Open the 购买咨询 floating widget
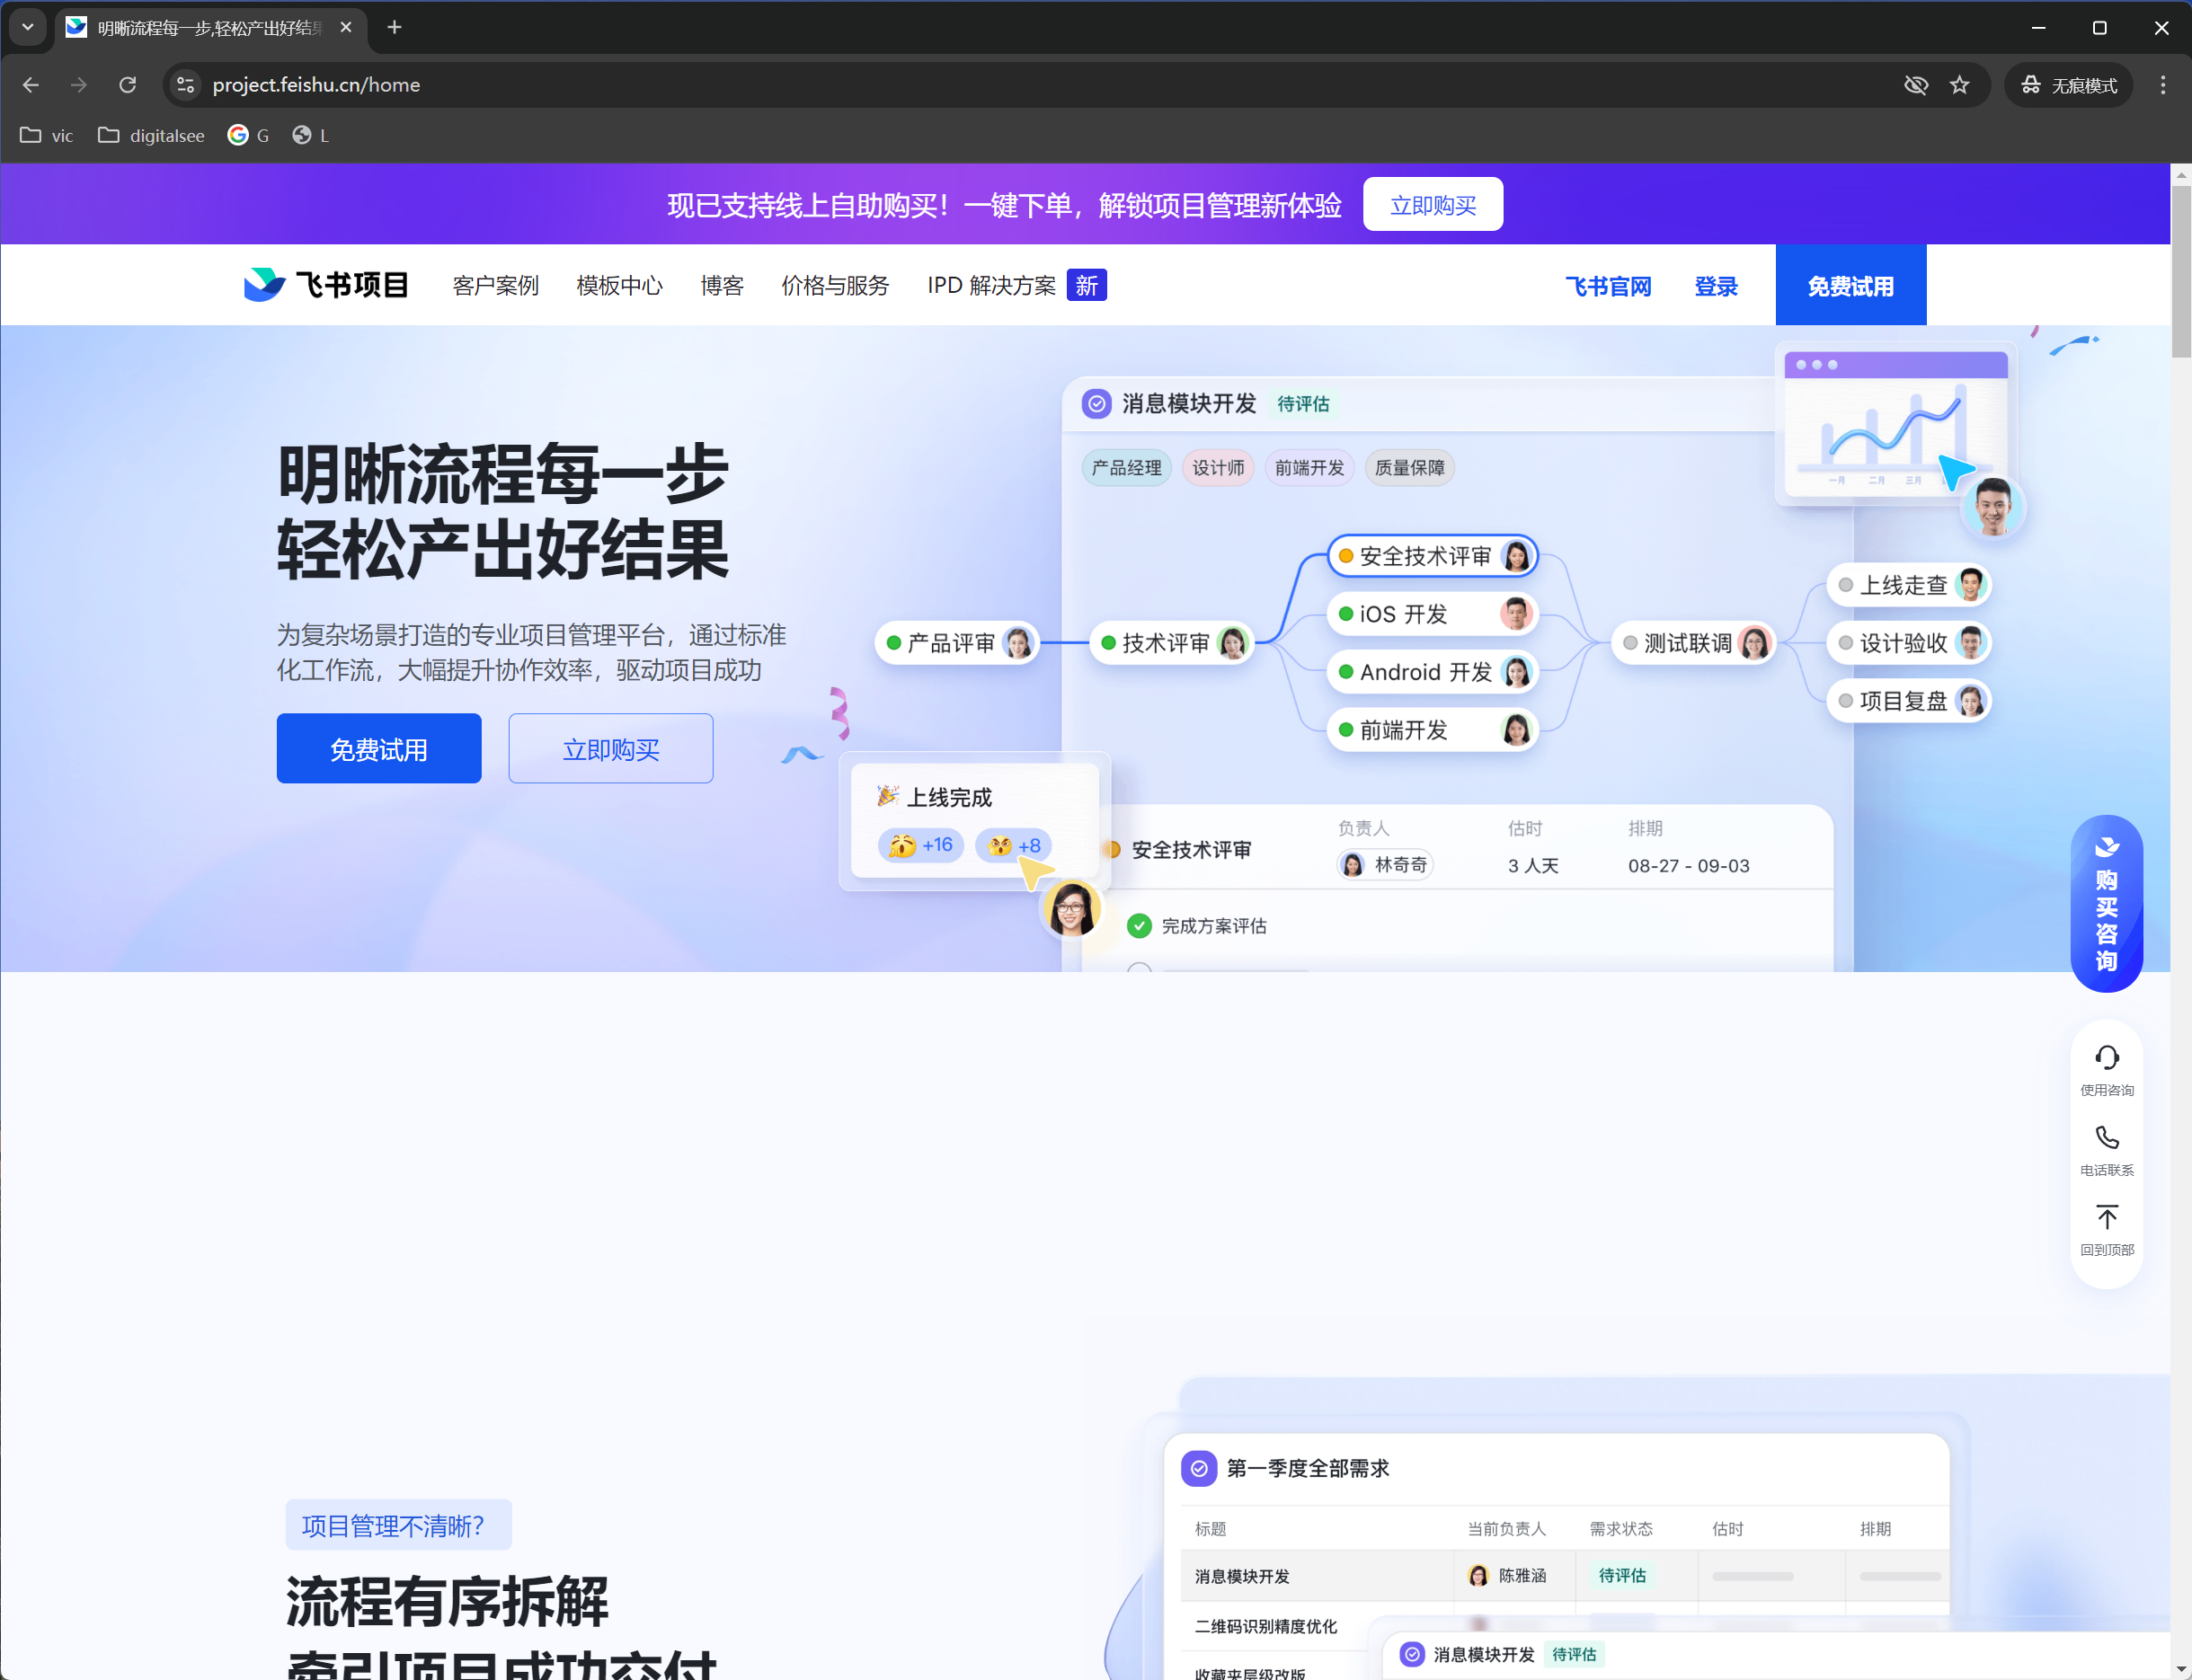 tap(2106, 903)
